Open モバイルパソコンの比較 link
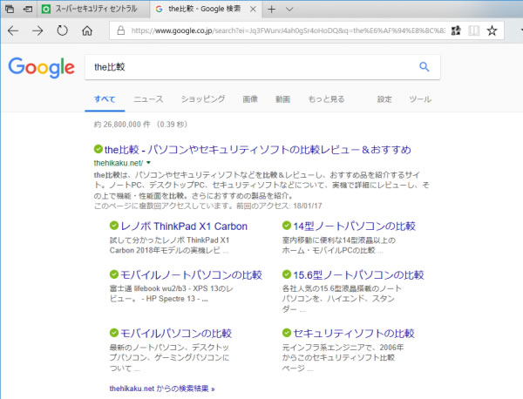523x399 pixels. point(176,334)
